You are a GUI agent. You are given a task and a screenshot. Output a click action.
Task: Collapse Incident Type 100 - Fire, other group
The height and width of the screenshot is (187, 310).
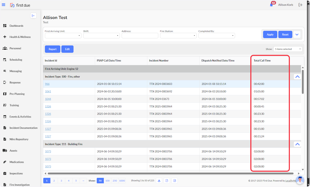[297, 77]
